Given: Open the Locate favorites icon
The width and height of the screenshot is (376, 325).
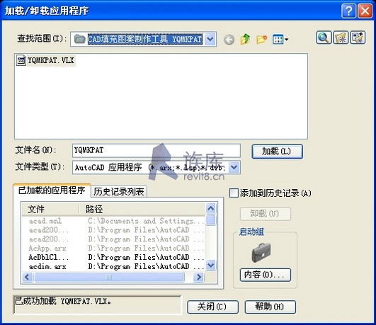Looking at the screenshot, I should (341, 38).
